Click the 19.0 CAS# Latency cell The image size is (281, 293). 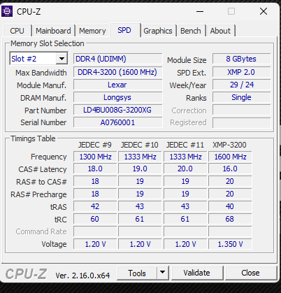point(140,169)
